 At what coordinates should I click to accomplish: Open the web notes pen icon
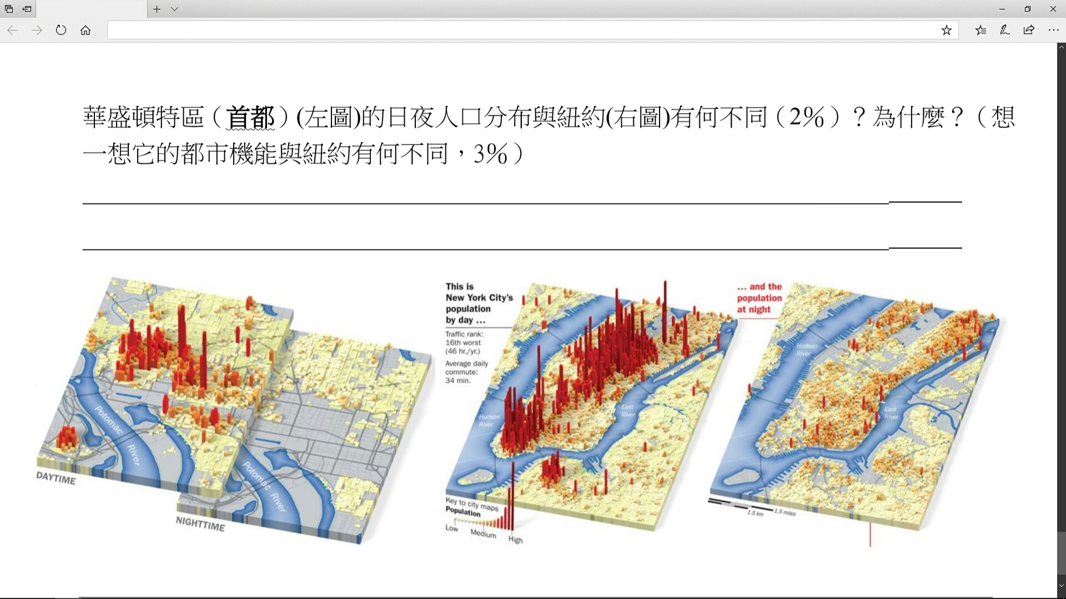tap(1004, 31)
